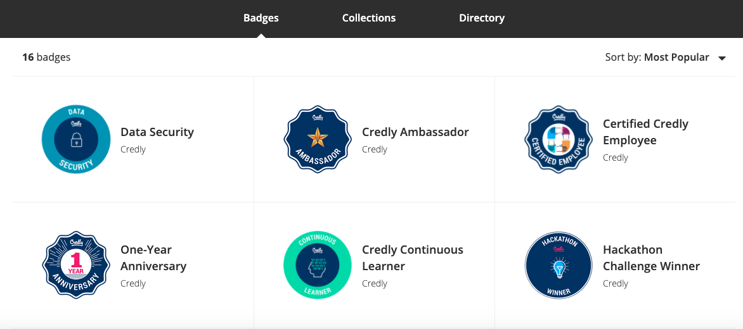
Task: Open the Directory tab
Action: [x=481, y=18]
